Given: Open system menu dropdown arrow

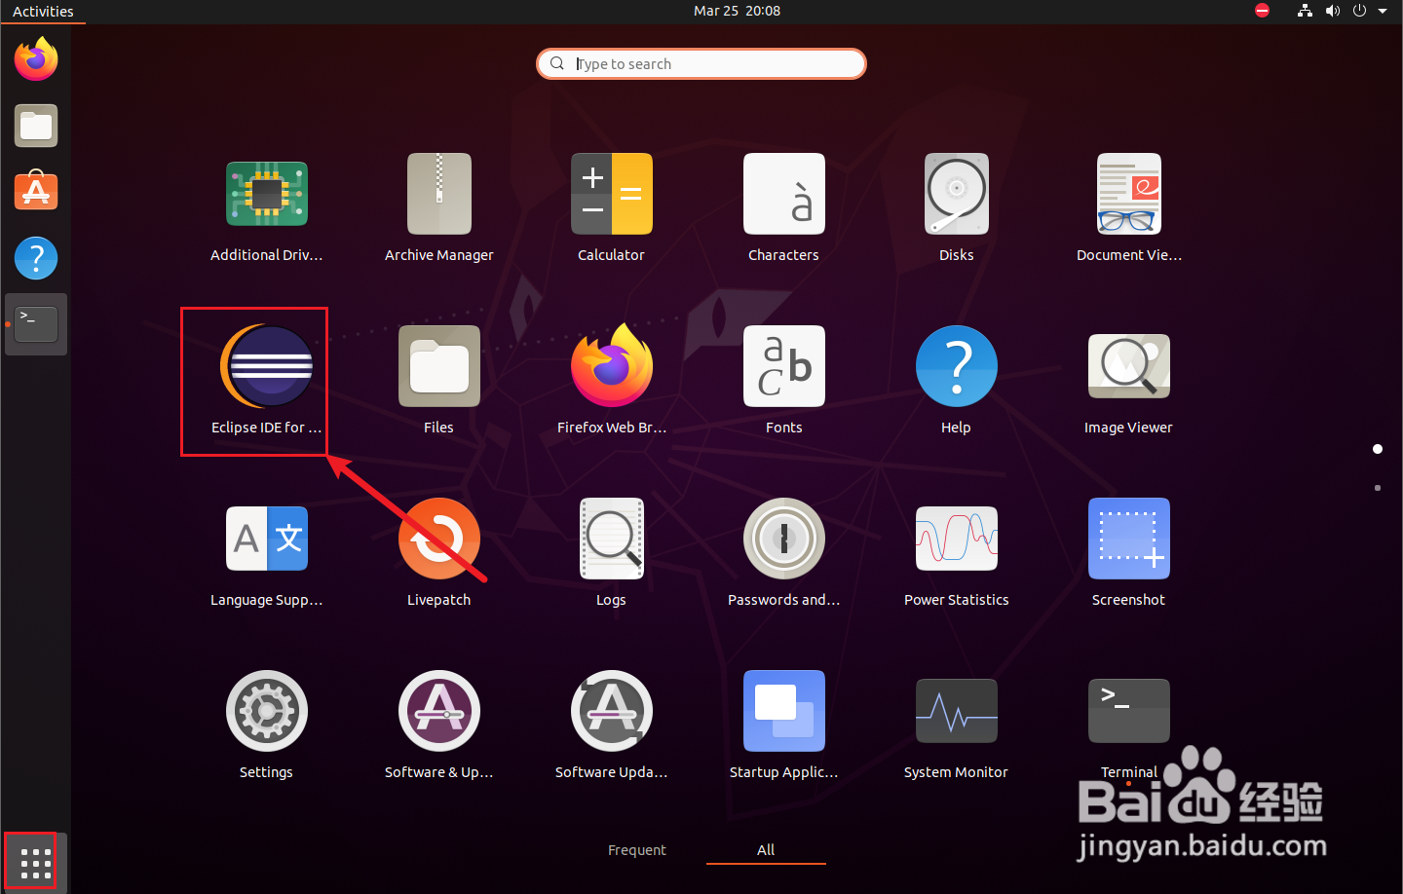Looking at the screenshot, I should point(1383,11).
